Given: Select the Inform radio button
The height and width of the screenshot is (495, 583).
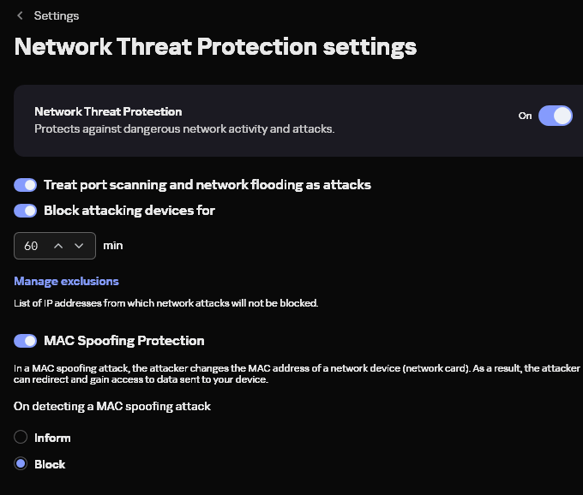Looking at the screenshot, I should pos(21,438).
